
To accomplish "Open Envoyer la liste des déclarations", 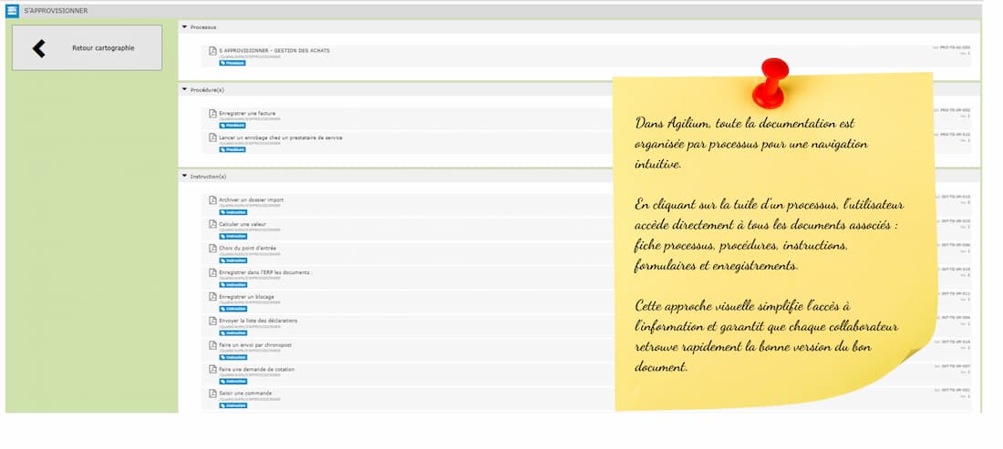I will click(x=258, y=321).
